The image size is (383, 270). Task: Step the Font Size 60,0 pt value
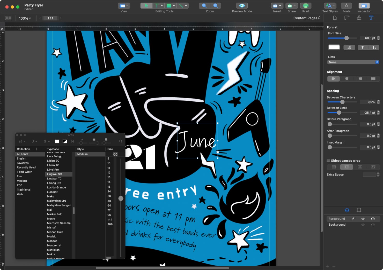[x=378, y=38]
